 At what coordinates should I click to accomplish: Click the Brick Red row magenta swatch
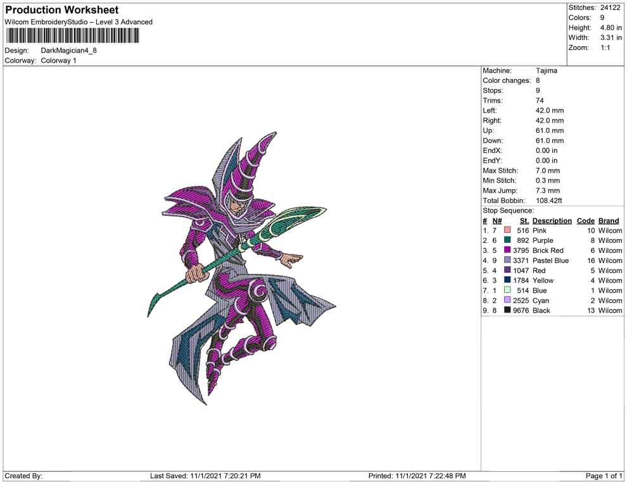(x=507, y=250)
